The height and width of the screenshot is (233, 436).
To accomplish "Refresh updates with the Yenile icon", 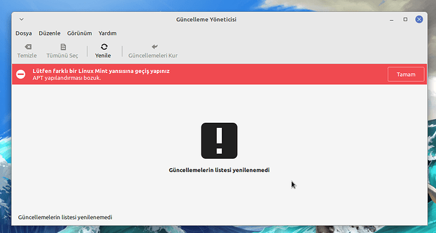I will pos(104,47).
